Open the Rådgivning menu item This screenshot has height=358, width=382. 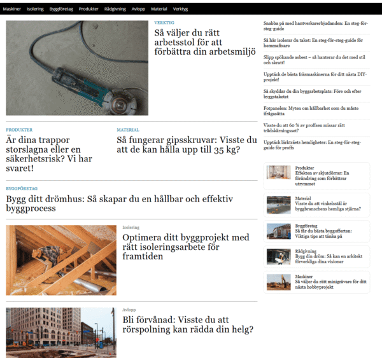click(x=115, y=9)
